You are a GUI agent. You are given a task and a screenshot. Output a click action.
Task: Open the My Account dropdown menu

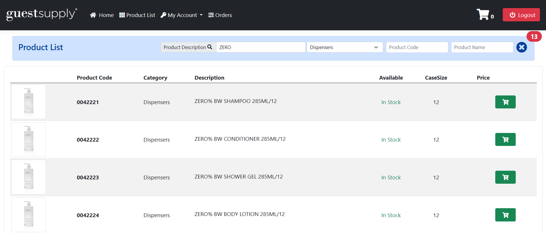(x=182, y=15)
